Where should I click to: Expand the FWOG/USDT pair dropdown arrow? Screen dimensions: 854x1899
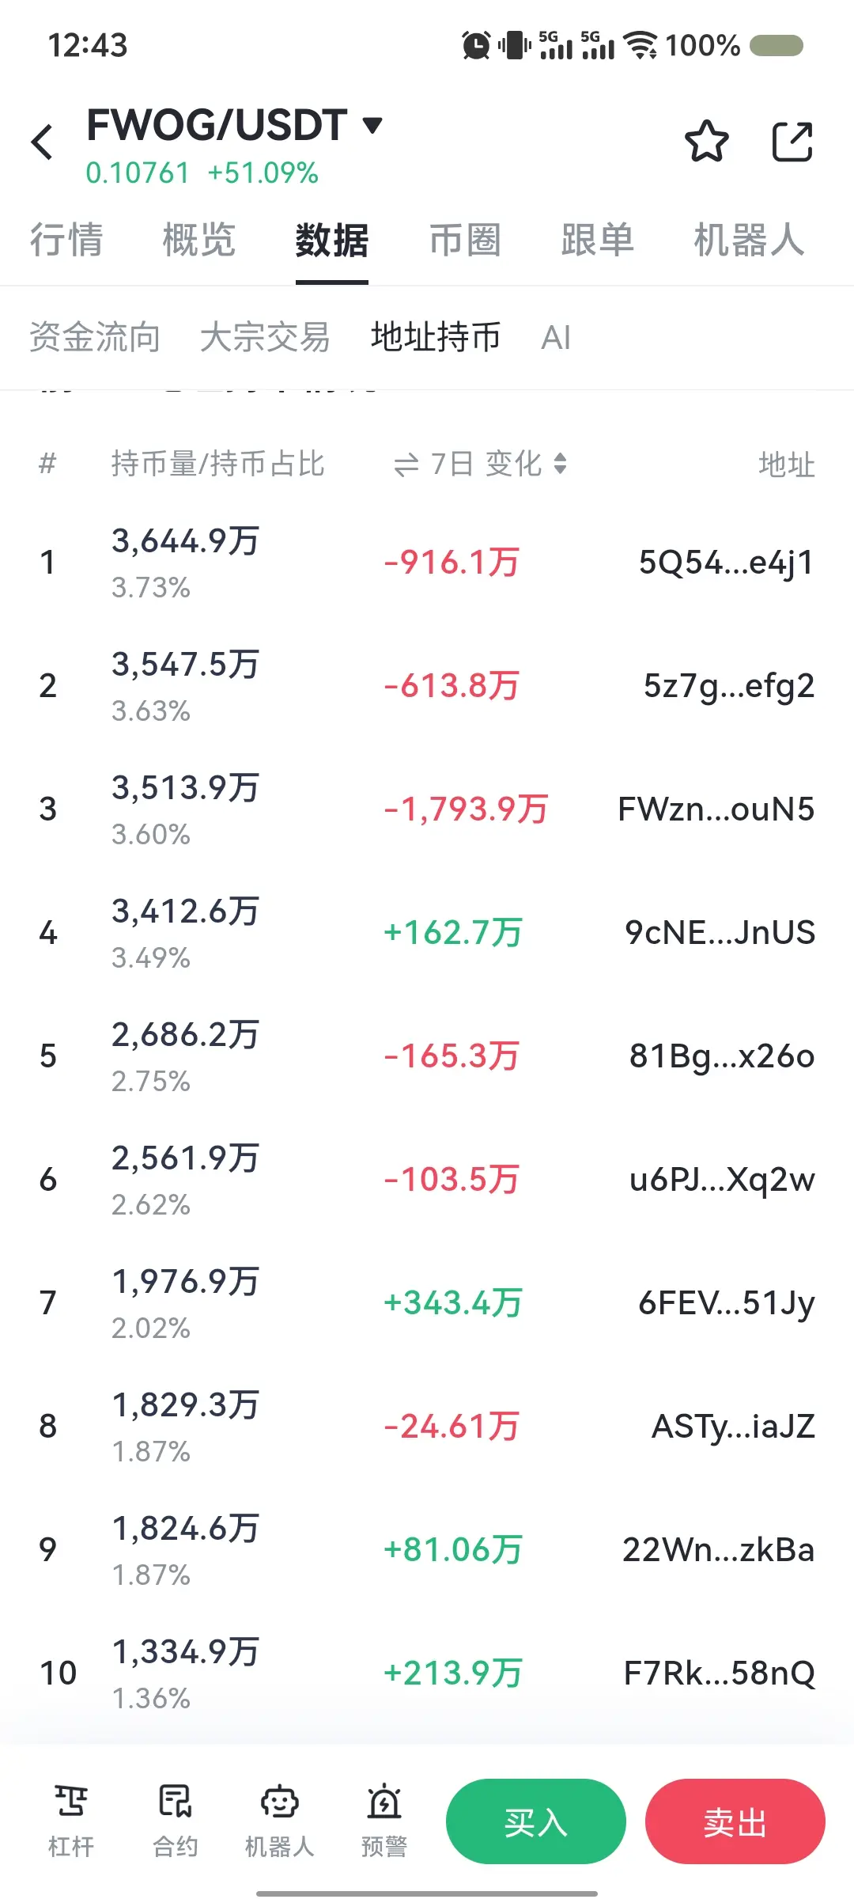(x=372, y=125)
